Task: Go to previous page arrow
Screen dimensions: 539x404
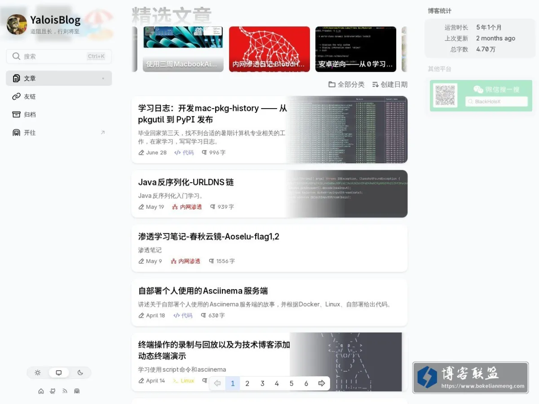Action: pyautogui.click(x=217, y=383)
